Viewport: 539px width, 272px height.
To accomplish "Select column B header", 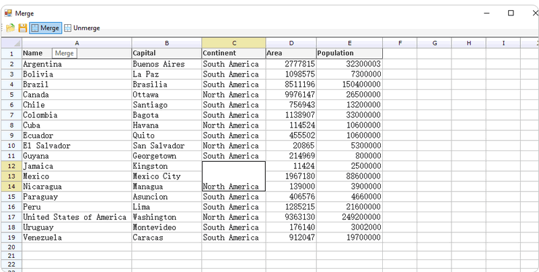I will coord(167,43).
